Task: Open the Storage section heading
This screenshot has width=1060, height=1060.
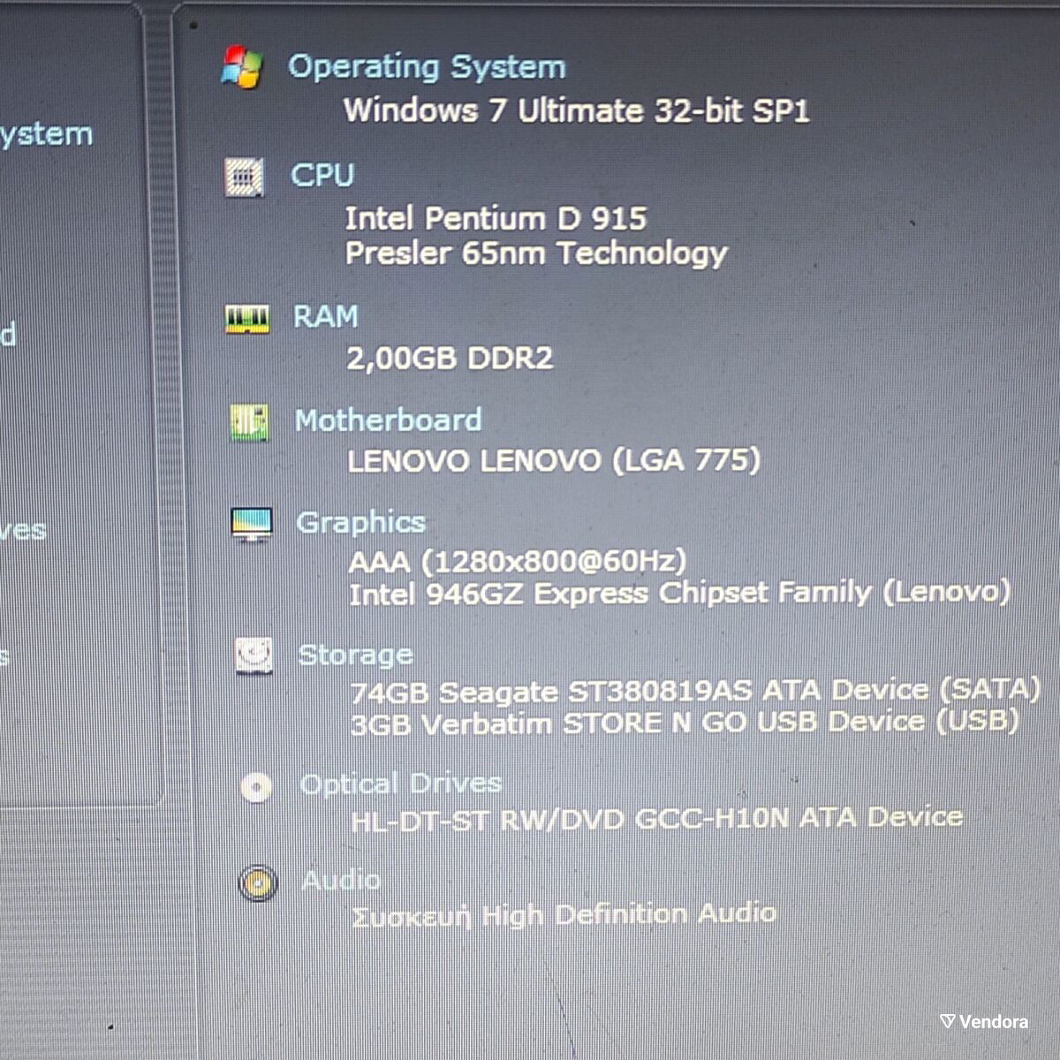Action: pos(356,655)
